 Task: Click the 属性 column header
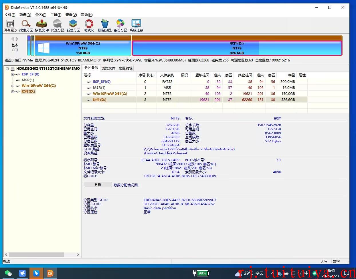[302, 75]
